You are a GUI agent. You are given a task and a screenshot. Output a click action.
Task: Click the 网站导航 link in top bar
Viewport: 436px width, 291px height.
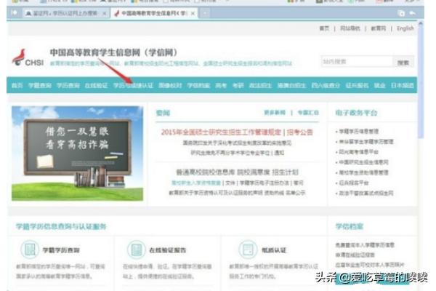(x=350, y=28)
